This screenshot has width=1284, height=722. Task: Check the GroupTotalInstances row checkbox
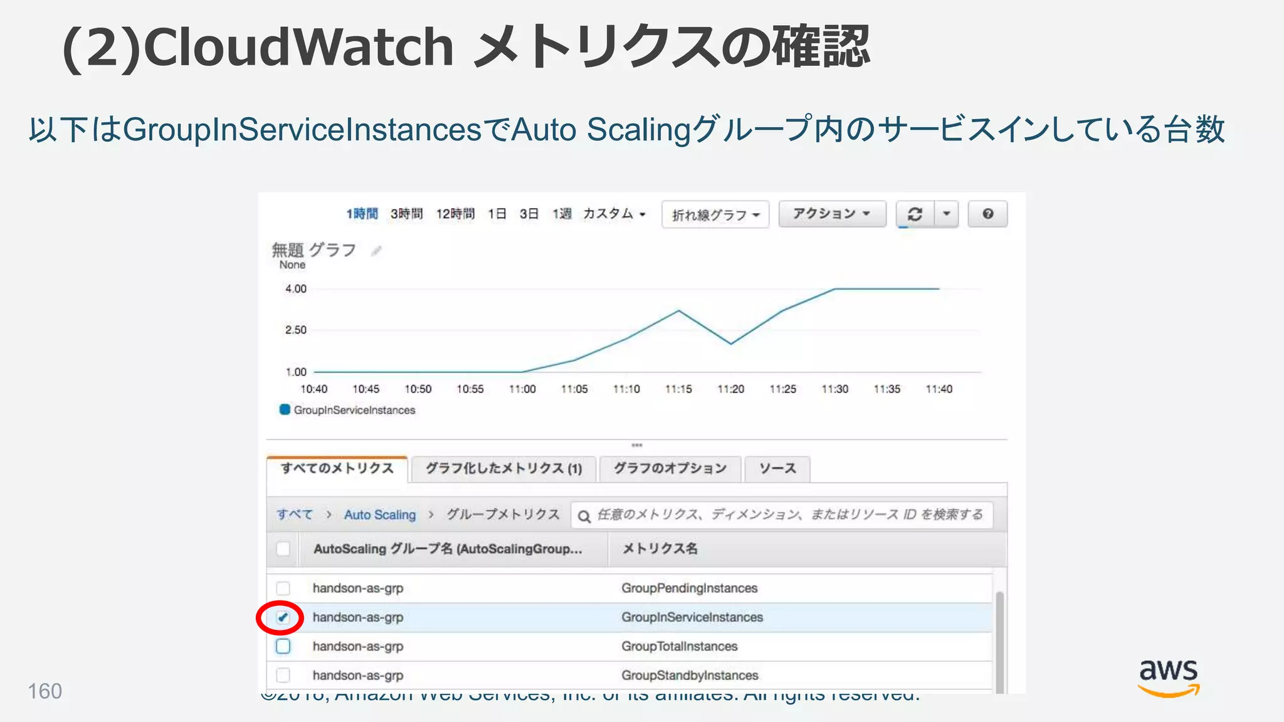pos(283,646)
